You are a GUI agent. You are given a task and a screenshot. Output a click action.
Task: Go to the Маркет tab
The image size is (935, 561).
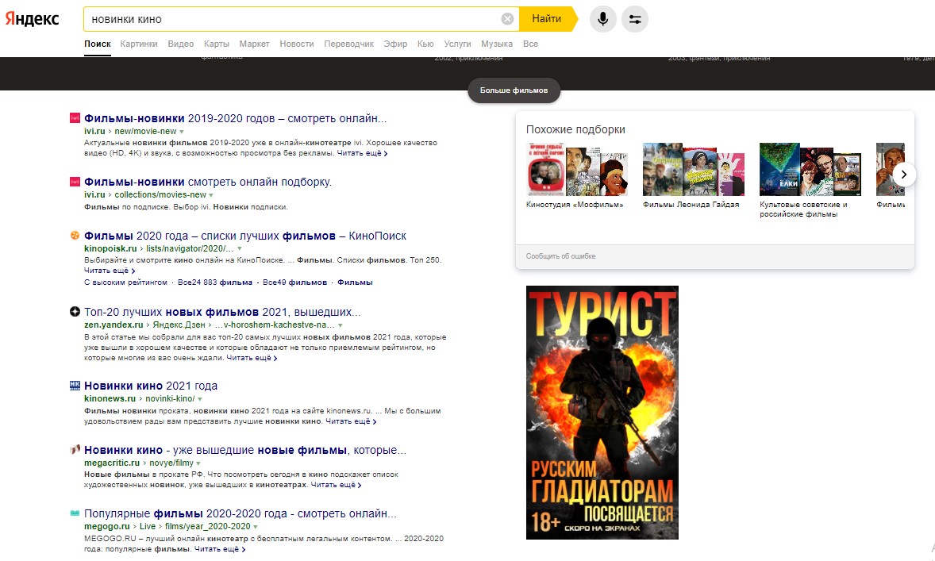click(x=255, y=44)
